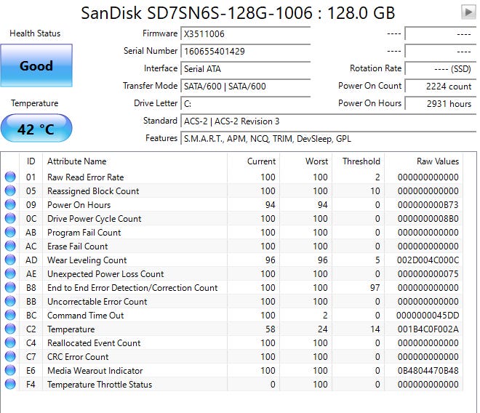Select the Reassigned Block Count attribute name
480x413 pixels.
tap(93, 191)
